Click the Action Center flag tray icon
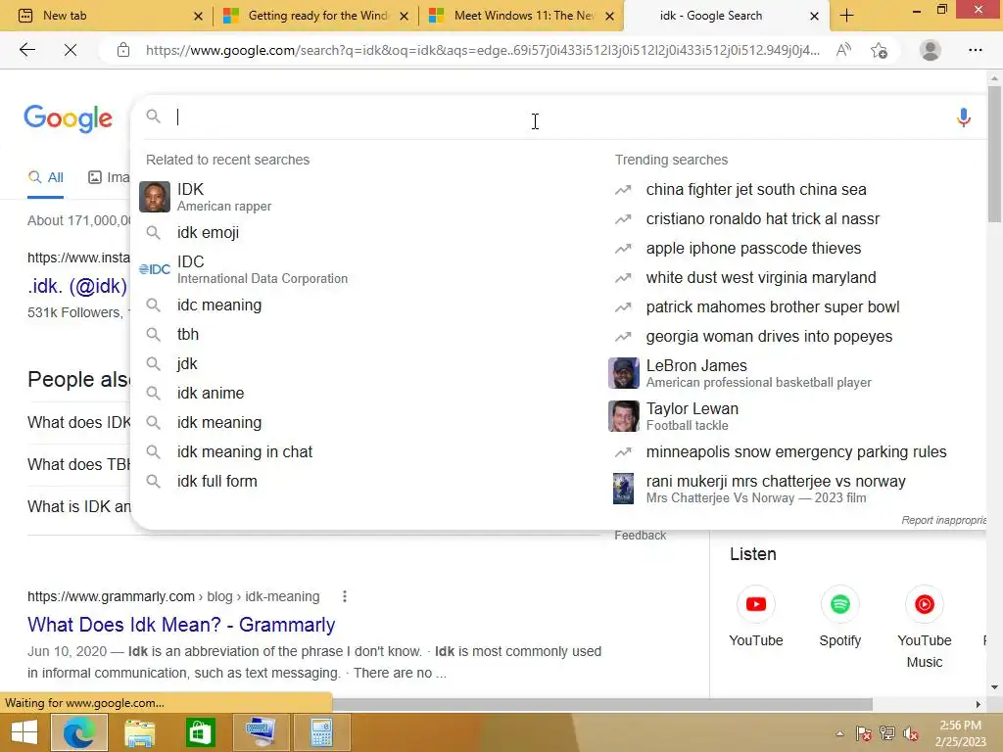 point(864,733)
